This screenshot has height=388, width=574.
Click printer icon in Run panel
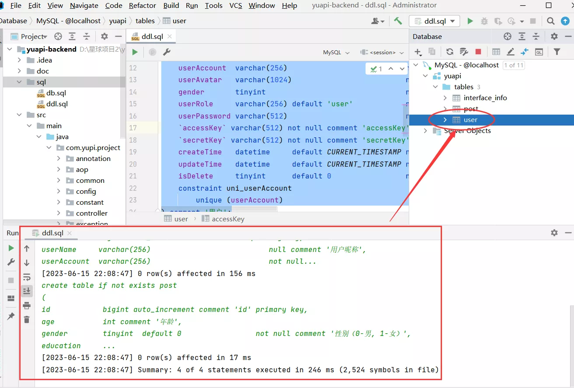(x=27, y=305)
